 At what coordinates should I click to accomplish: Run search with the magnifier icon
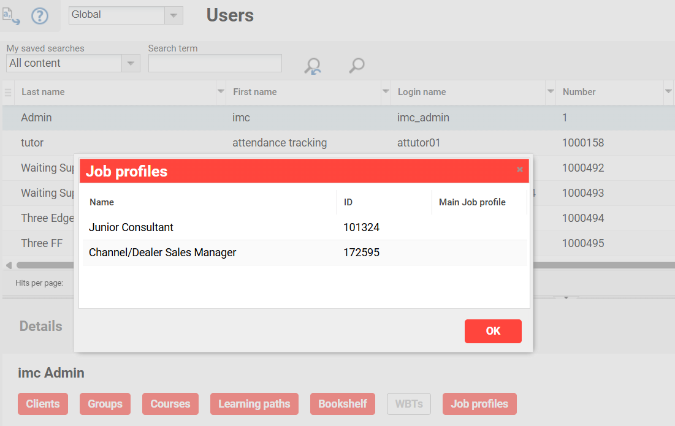click(356, 66)
